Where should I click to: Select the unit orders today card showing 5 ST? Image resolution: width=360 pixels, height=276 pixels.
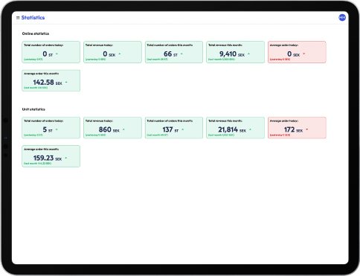tap(51, 128)
